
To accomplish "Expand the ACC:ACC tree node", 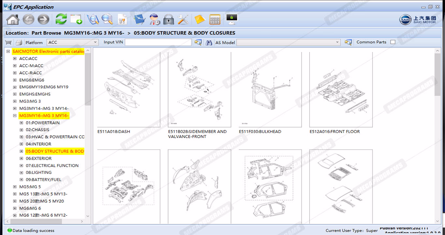I will click(x=15, y=59).
